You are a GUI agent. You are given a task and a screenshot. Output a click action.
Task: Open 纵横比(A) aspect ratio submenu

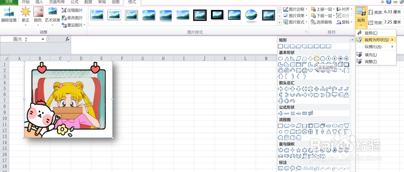click(x=376, y=47)
